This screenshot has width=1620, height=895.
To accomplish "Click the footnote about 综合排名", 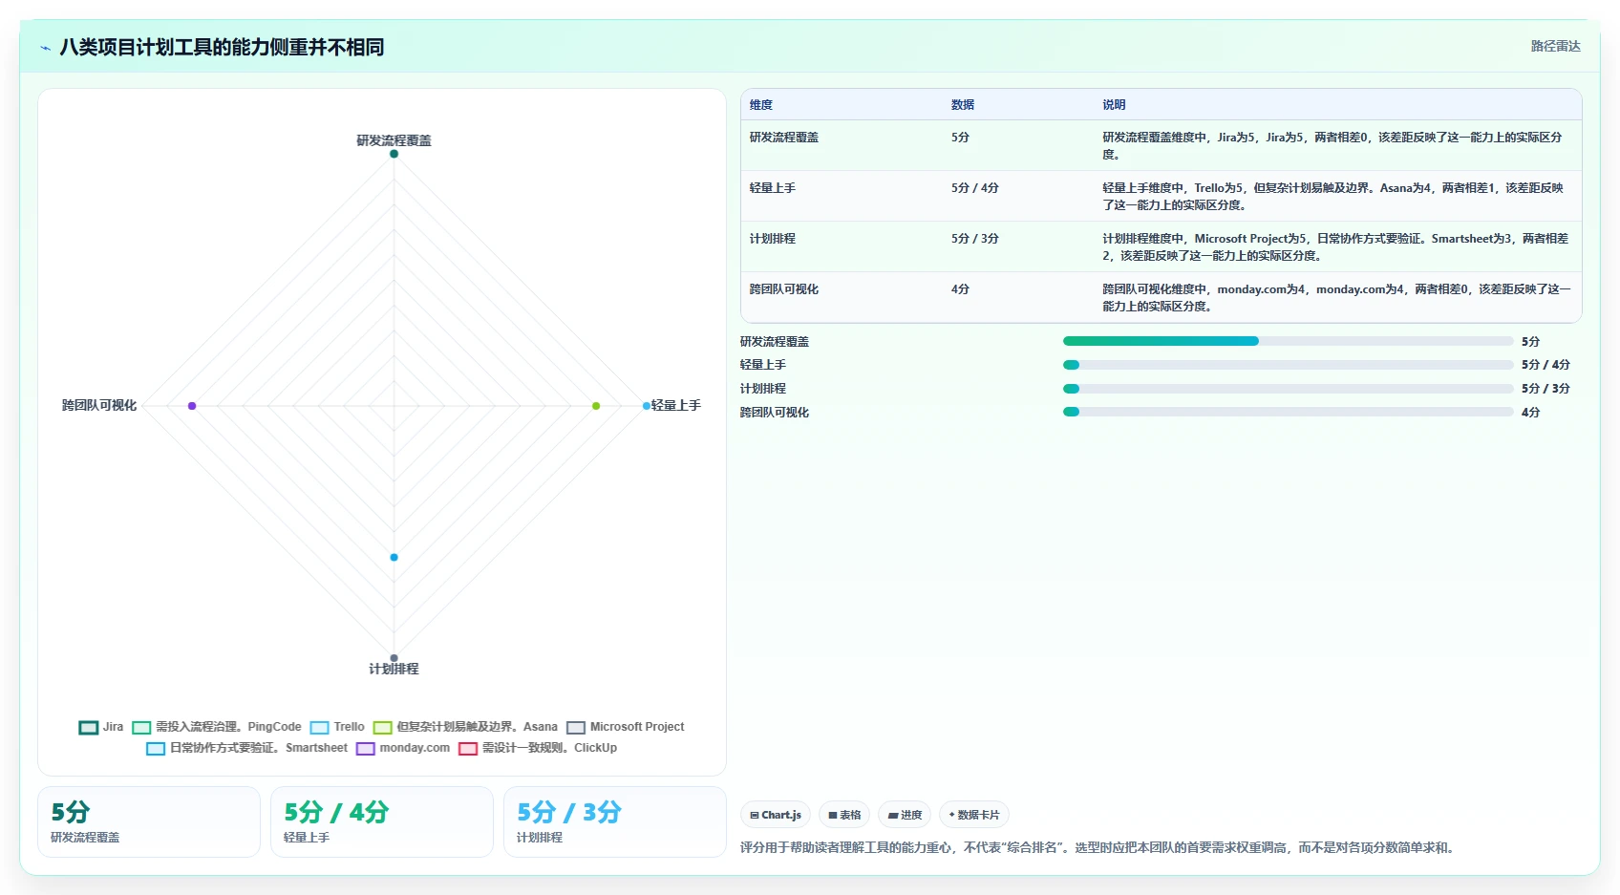I will [1098, 847].
